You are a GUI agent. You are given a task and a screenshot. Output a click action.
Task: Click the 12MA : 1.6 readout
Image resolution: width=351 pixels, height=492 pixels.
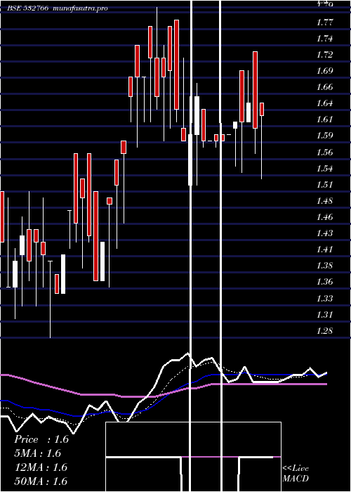[x=41, y=467]
